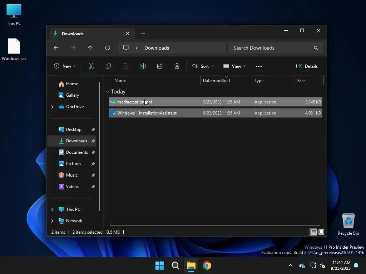Click the forward navigation arrow
The width and height of the screenshot is (366, 274).
73,48
